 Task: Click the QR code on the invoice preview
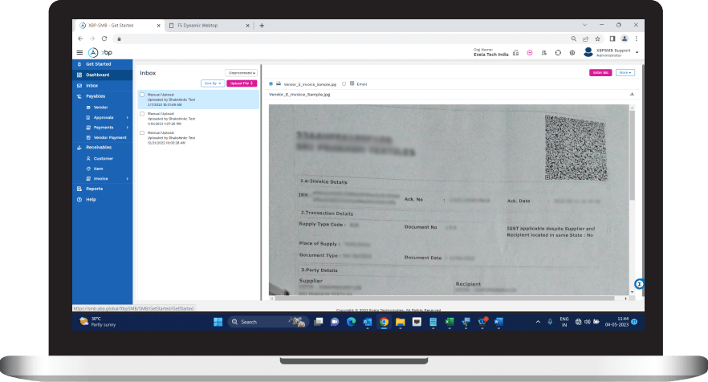(575, 148)
